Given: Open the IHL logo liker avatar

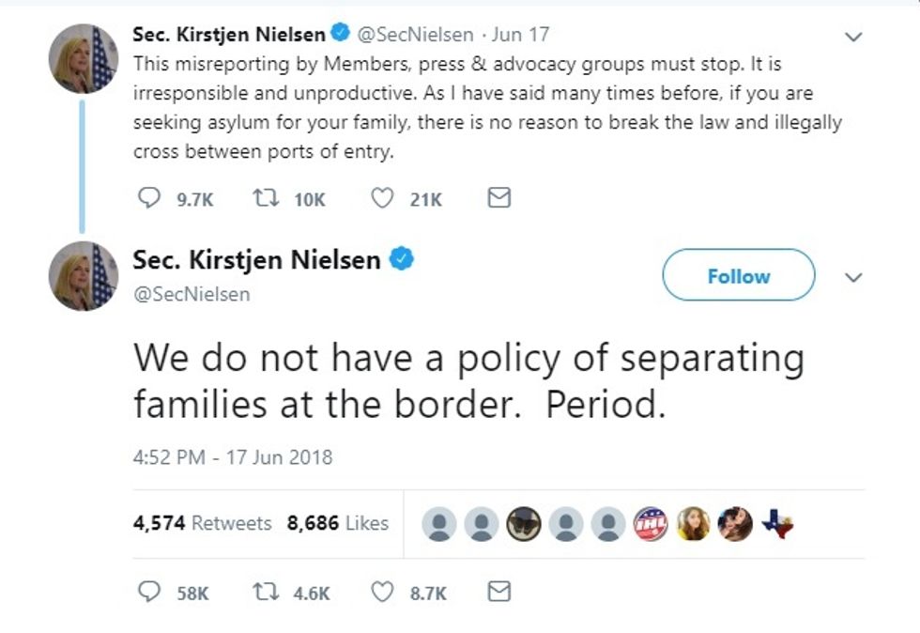Looking at the screenshot, I should pos(651,523).
